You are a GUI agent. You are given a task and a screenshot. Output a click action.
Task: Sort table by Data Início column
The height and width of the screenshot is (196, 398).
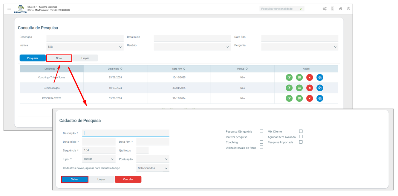pyautogui.click(x=115, y=69)
